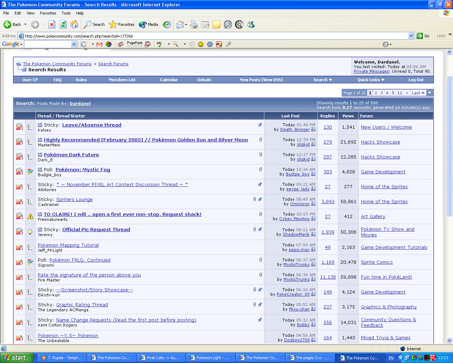
Task: Go to last post arrow by Death_Bringer
Action: pyautogui.click(x=313, y=129)
